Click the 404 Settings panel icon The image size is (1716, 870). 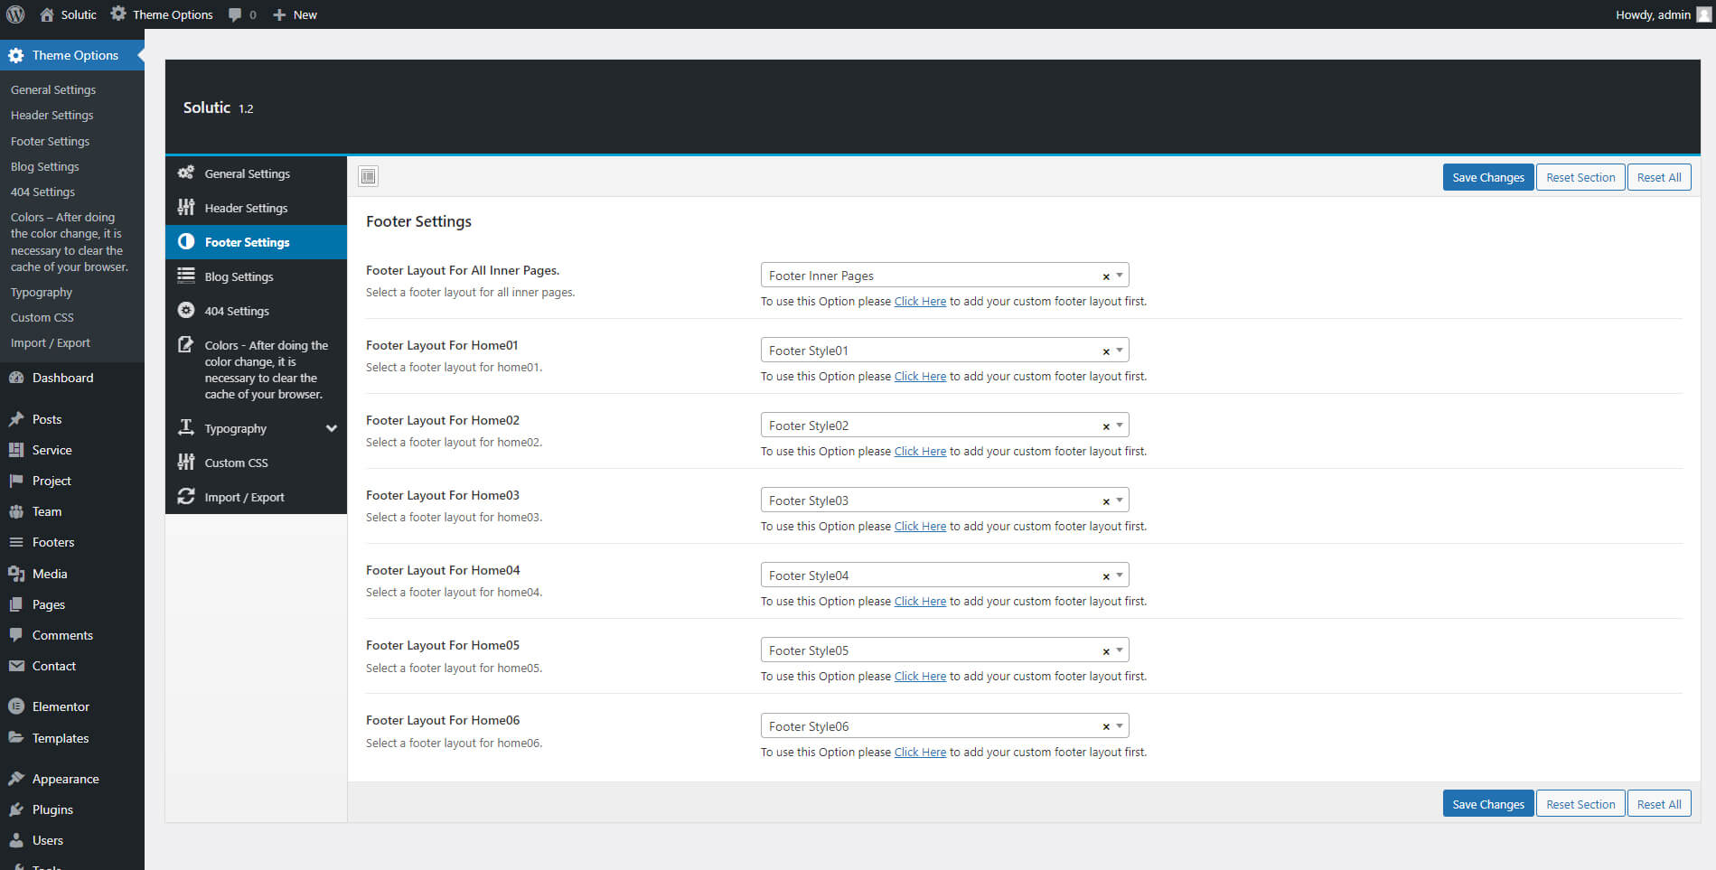point(186,311)
